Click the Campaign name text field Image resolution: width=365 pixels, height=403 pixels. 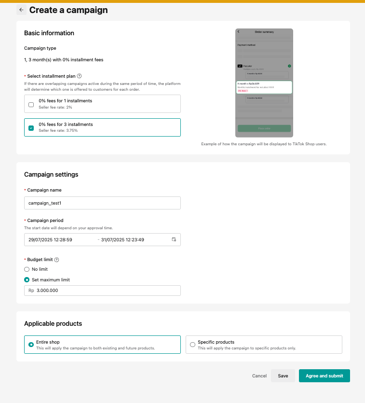102,203
